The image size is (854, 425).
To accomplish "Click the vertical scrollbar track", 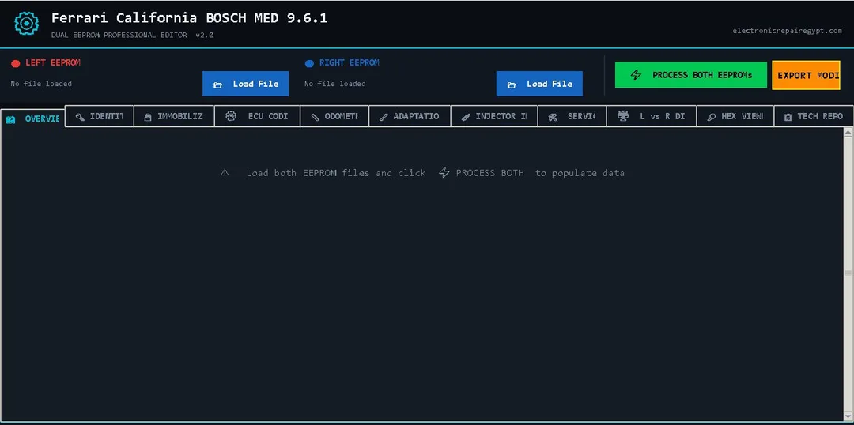I will click(848, 274).
